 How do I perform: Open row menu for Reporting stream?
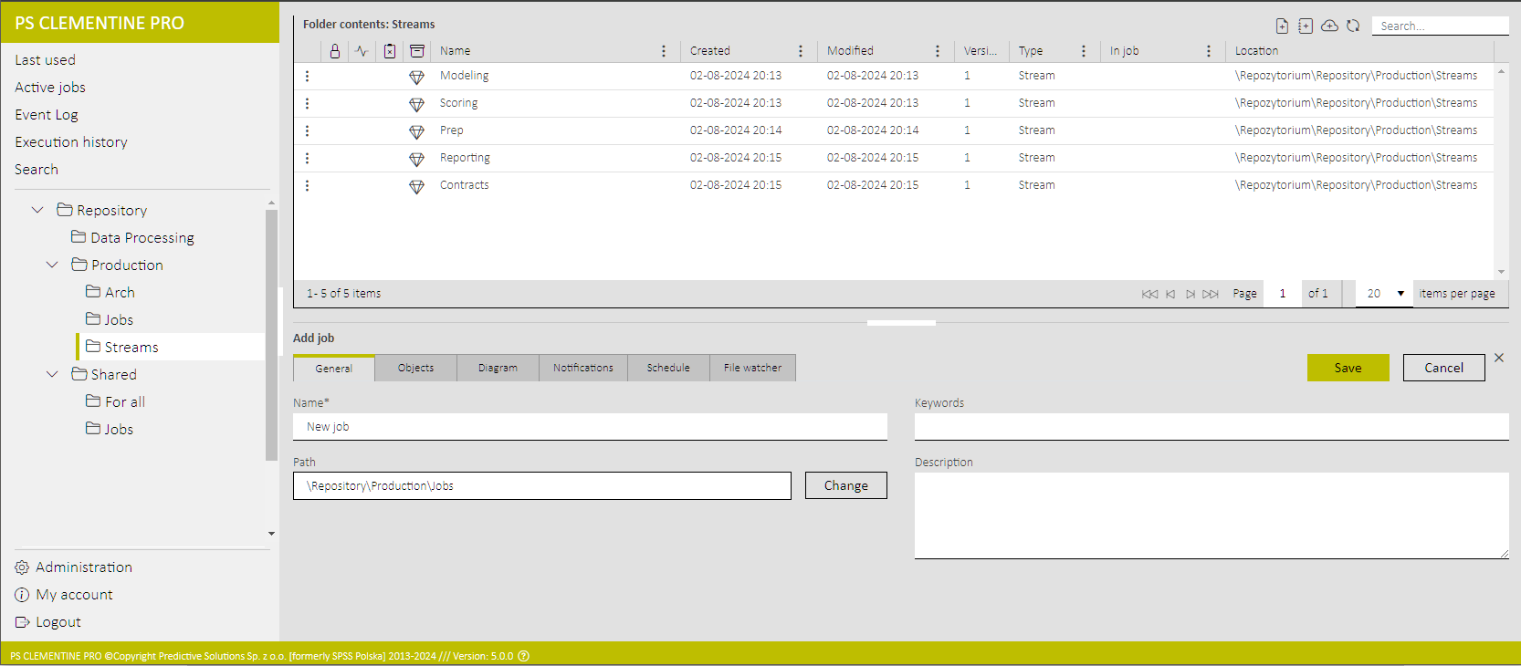tap(307, 158)
